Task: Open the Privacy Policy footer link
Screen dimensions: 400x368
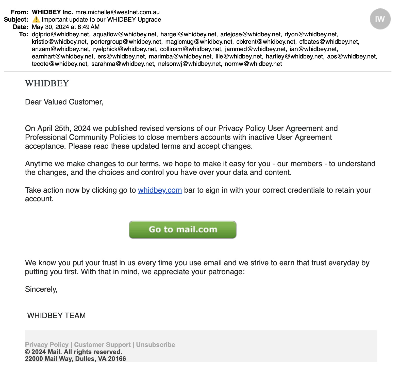Action: point(47,345)
